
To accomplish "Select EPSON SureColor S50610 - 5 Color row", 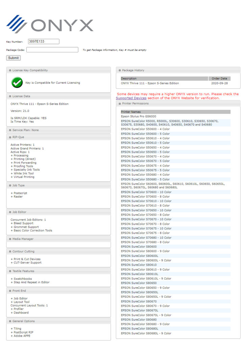I will pos(175,143).
